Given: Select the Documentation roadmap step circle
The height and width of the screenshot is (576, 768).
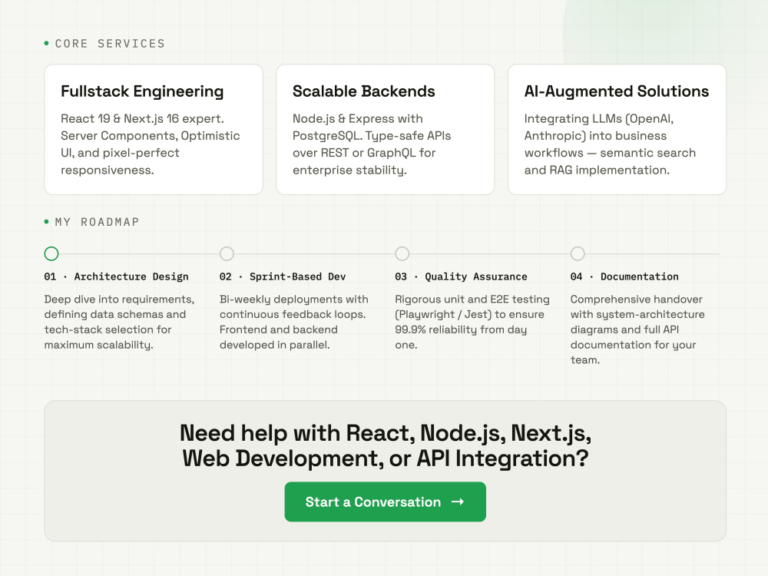Looking at the screenshot, I should [578, 253].
